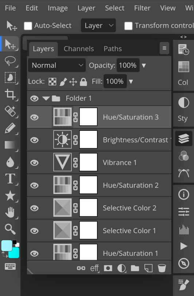Open the Normal blend mode dropdown

pos(57,65)
